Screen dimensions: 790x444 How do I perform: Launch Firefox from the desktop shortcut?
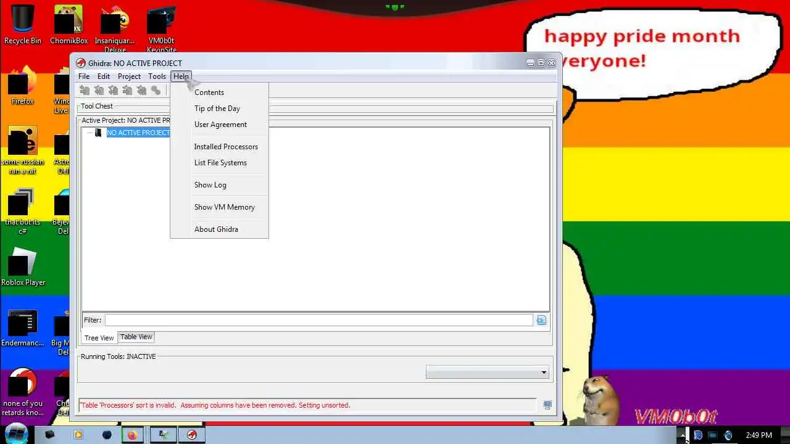23,85
